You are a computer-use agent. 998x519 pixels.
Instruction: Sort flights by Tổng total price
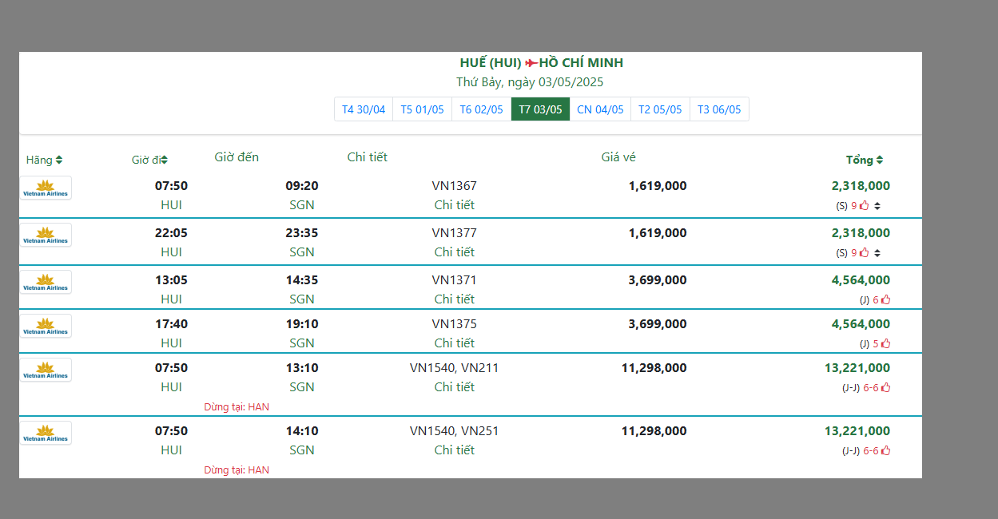(x=879, y=160)
